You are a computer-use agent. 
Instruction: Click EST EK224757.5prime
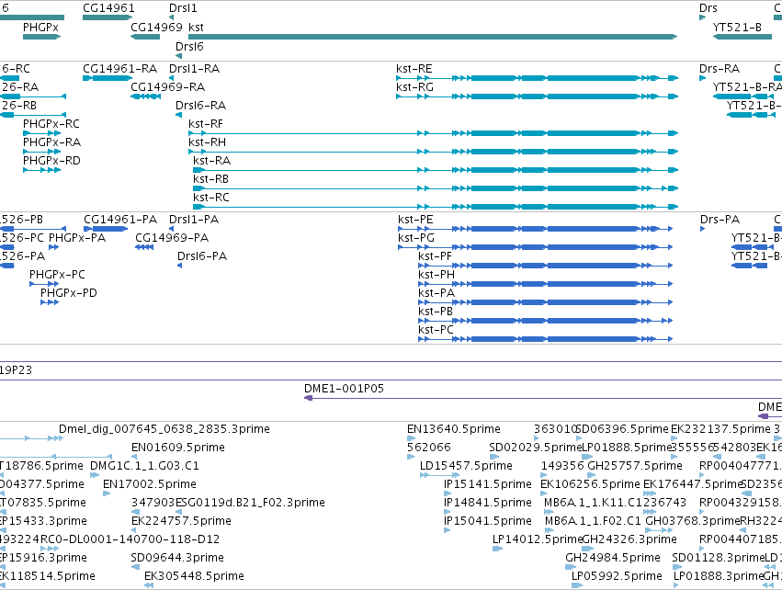(x=181, y=521)
